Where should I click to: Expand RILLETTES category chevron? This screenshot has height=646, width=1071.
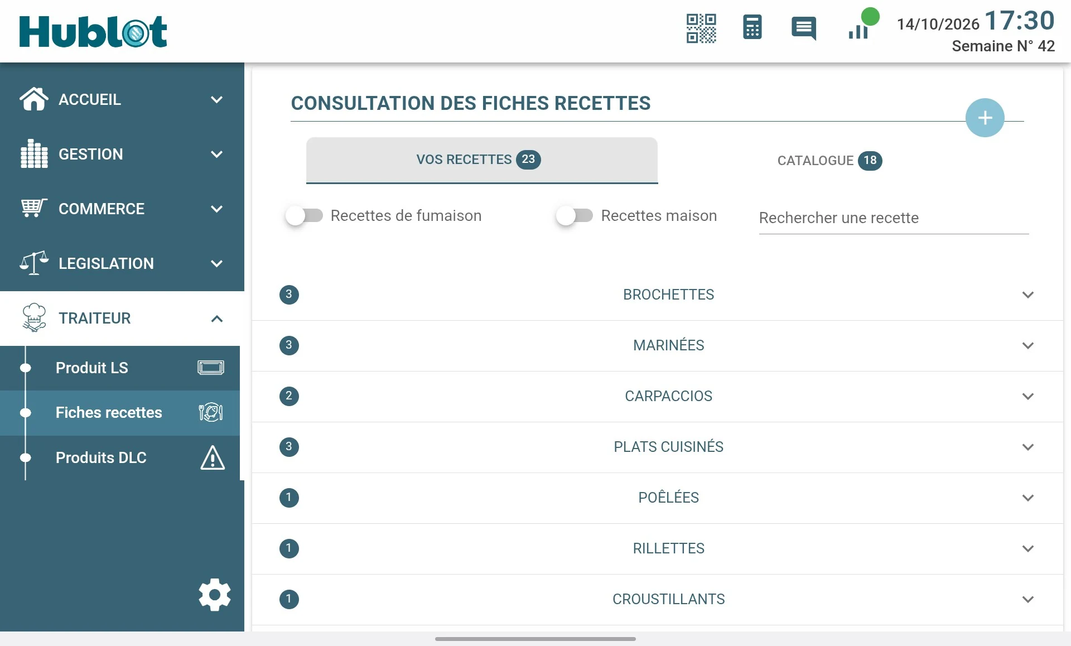click(1028, 548)
